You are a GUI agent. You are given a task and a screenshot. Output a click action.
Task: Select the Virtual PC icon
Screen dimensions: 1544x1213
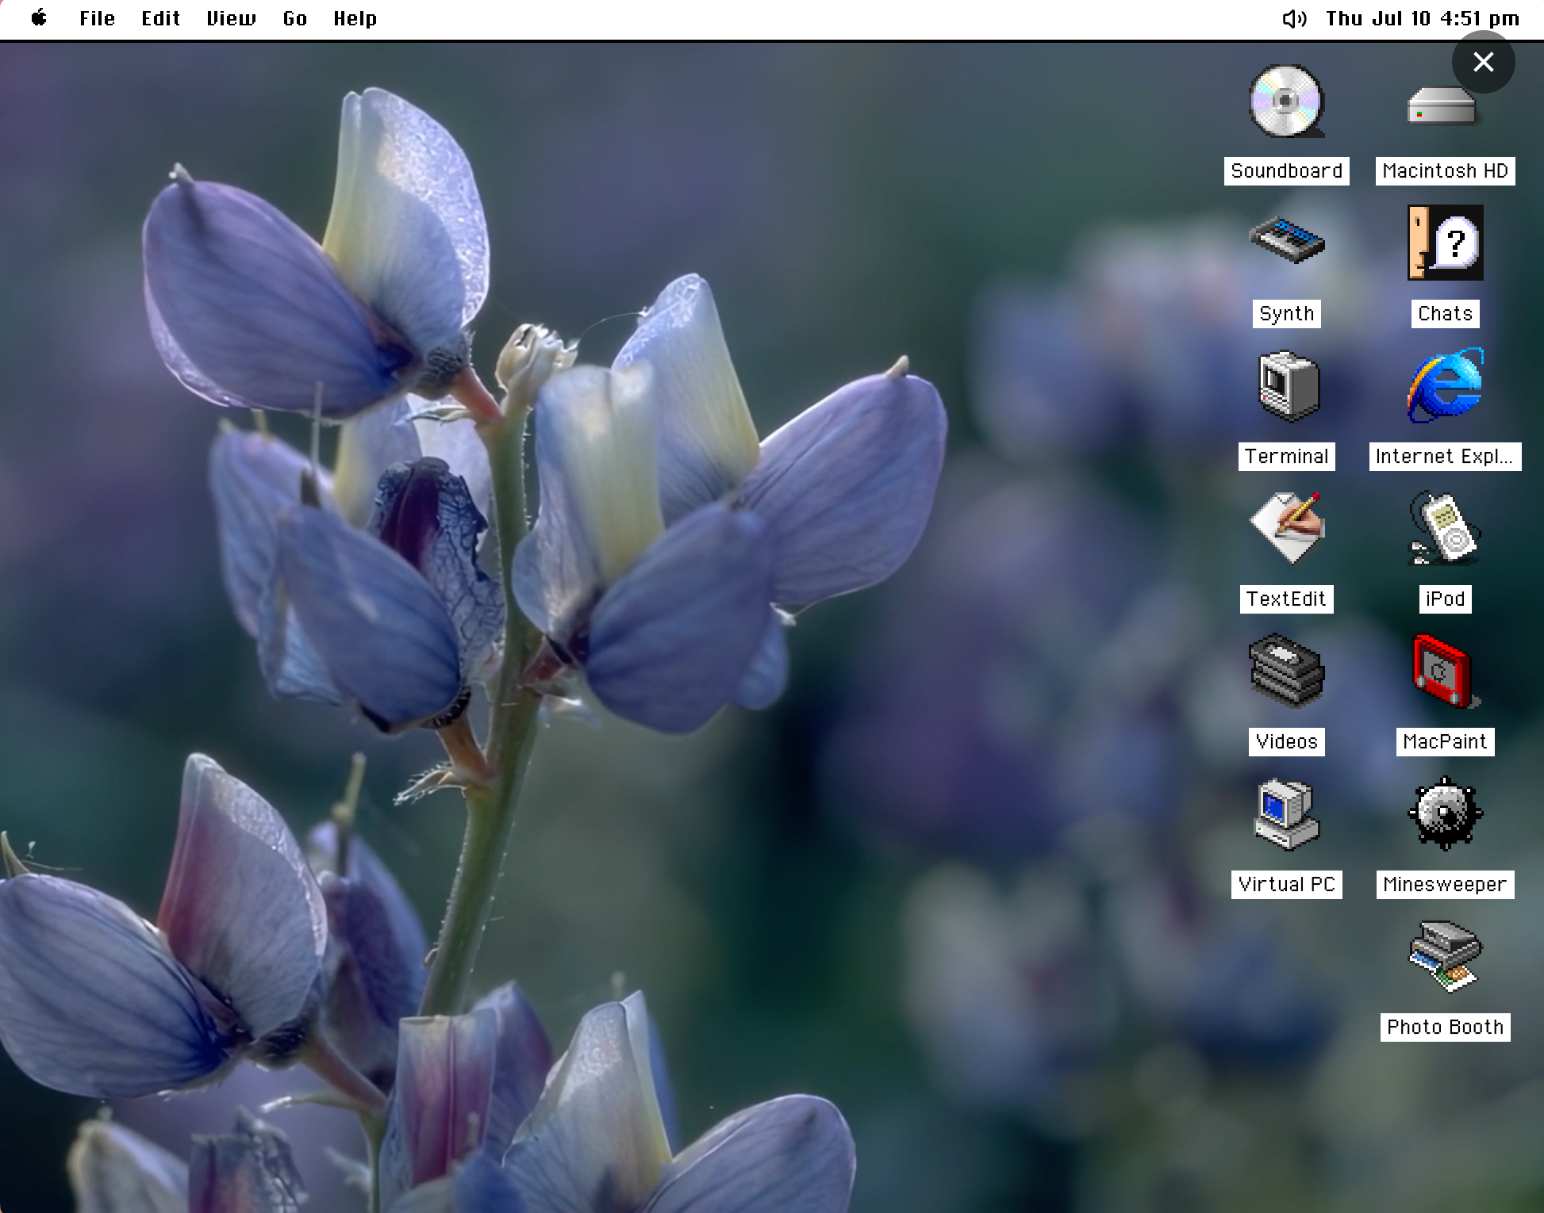pos(1286,814)
